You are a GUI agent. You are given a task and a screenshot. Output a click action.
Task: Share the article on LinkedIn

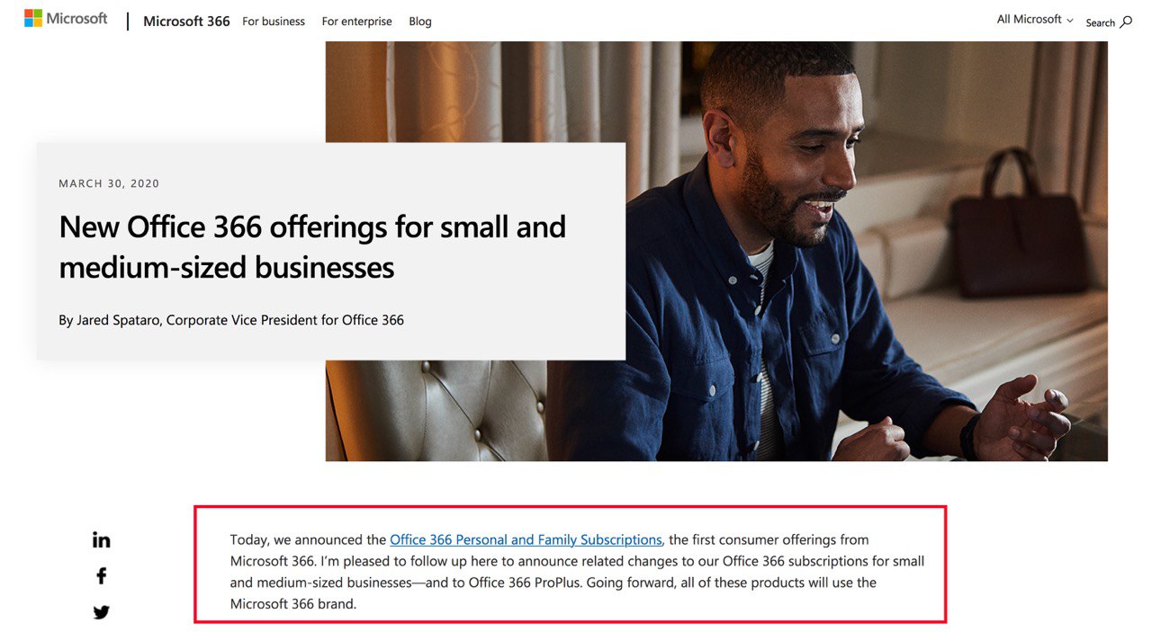pyautogui.click(x=102, y=539)
